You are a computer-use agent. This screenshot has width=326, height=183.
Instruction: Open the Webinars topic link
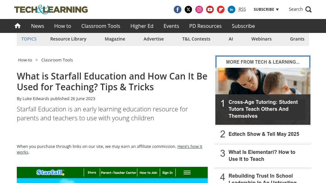click(261, 39)
